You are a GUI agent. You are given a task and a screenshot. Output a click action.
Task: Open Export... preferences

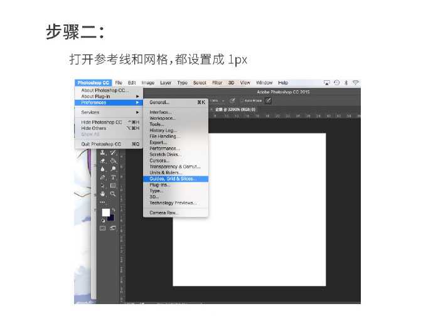176,142
